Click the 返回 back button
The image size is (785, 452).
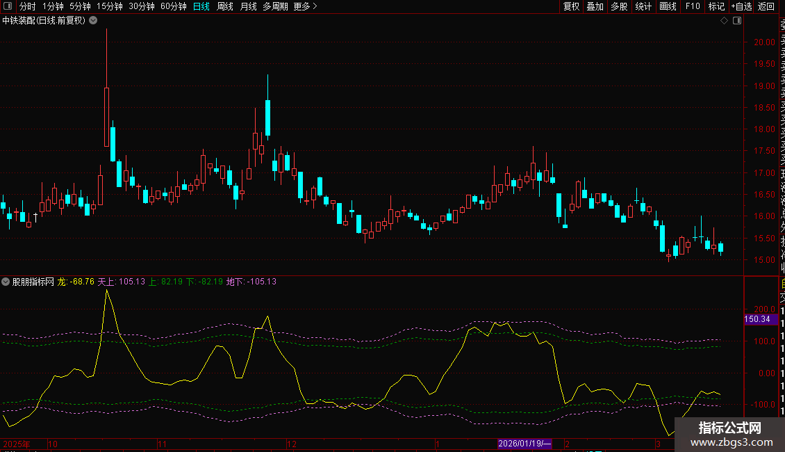coord(766,6)
